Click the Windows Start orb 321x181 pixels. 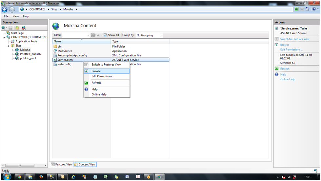7,177
